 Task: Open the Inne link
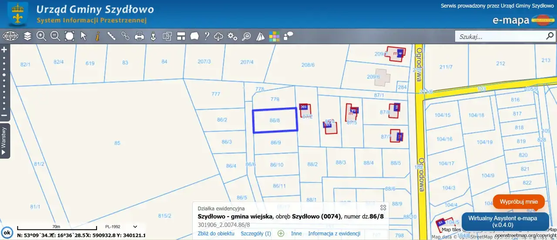[296, 233]
